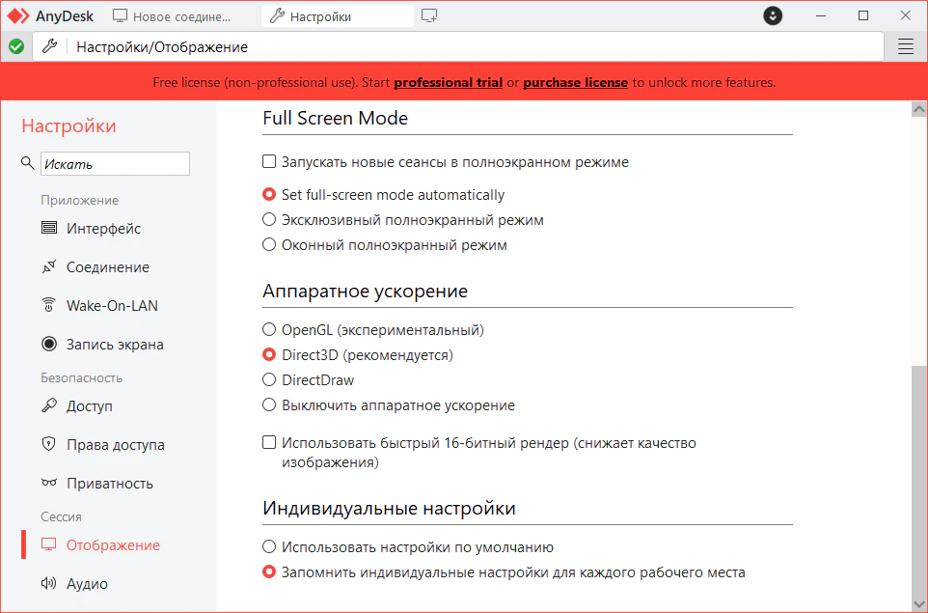Select the Настройки tab
The height and width of the screenshot is (613, 928).
(338, 16)
